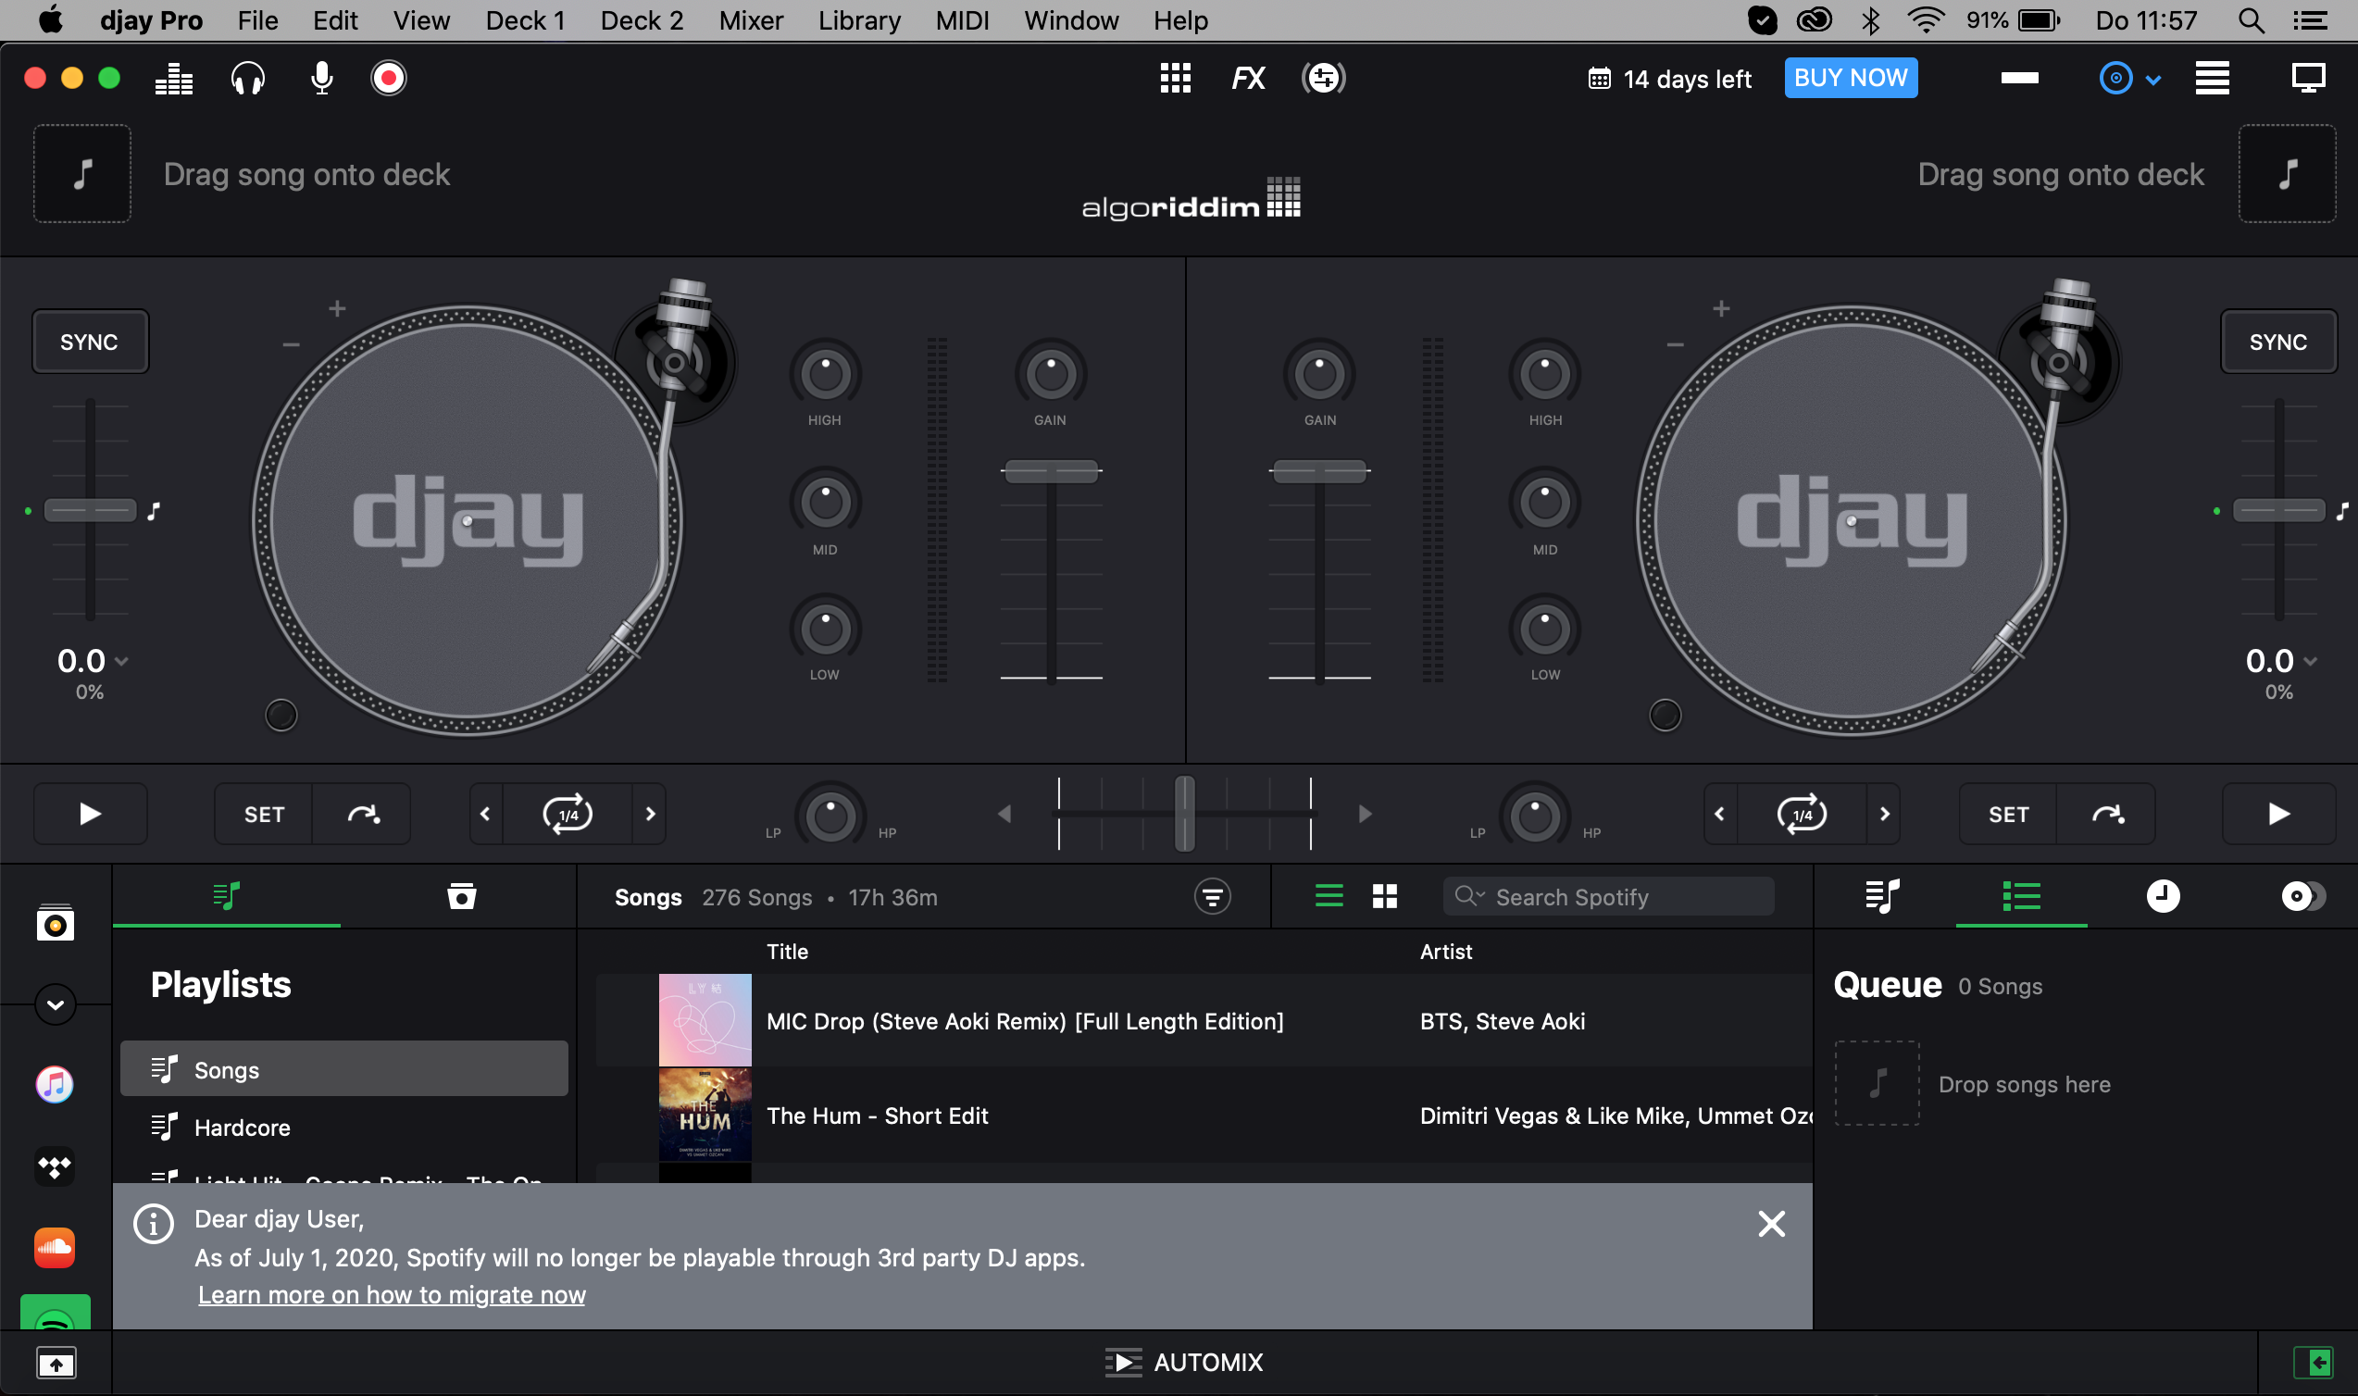Viewport: 2358px width, 1396px height.
Task: Toggle the library list layout icon
Action: pyautogui.click(x=2213, y=78)
